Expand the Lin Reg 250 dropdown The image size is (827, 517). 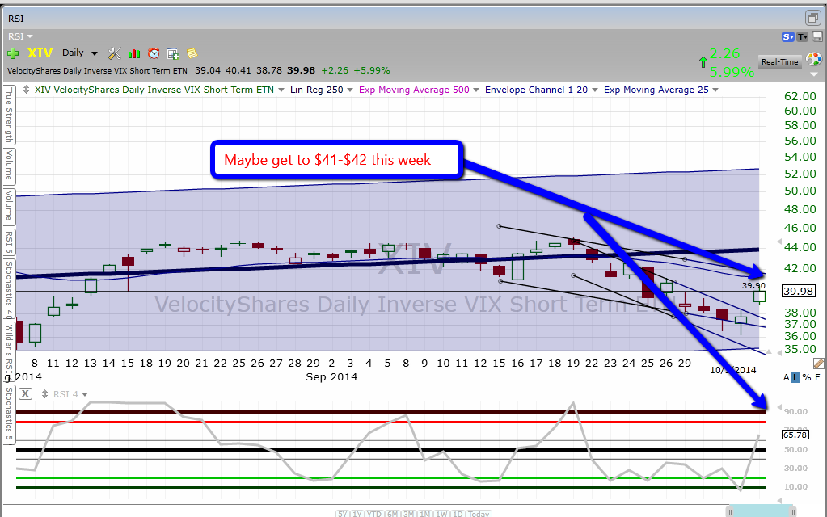click(x=350, y=90)
